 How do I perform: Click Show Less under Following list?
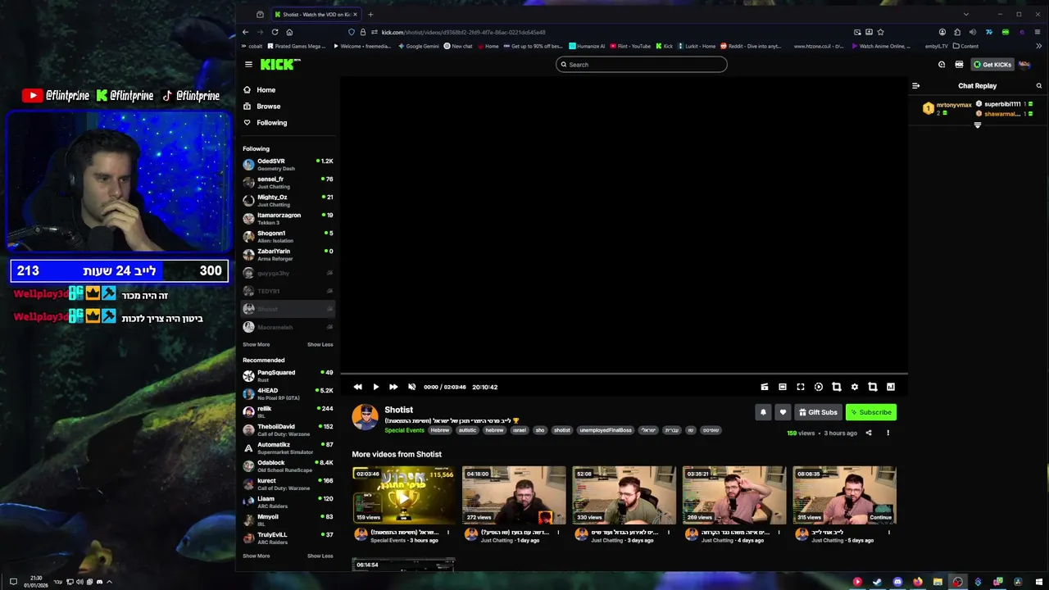pyautogui.click(x=320, y=344)
